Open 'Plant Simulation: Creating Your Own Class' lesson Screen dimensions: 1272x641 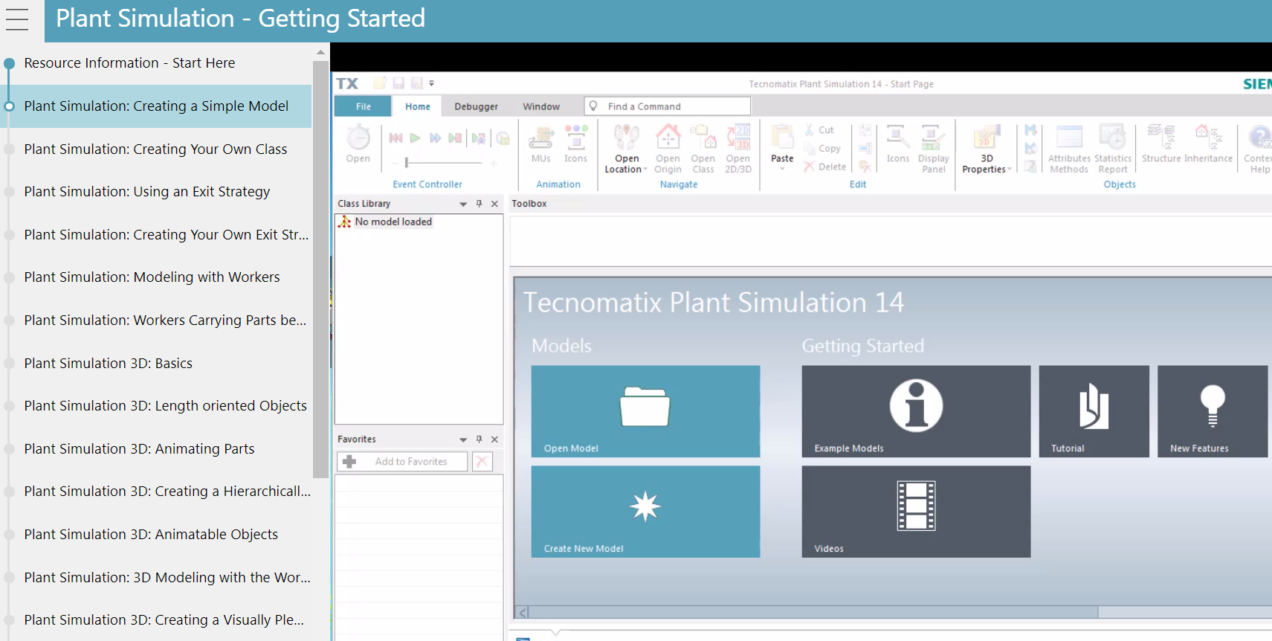pyautogui.click(x=155, y=149)
